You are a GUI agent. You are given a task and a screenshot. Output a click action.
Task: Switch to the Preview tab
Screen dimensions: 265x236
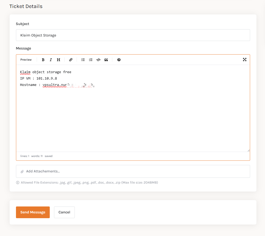coord(26,60)
